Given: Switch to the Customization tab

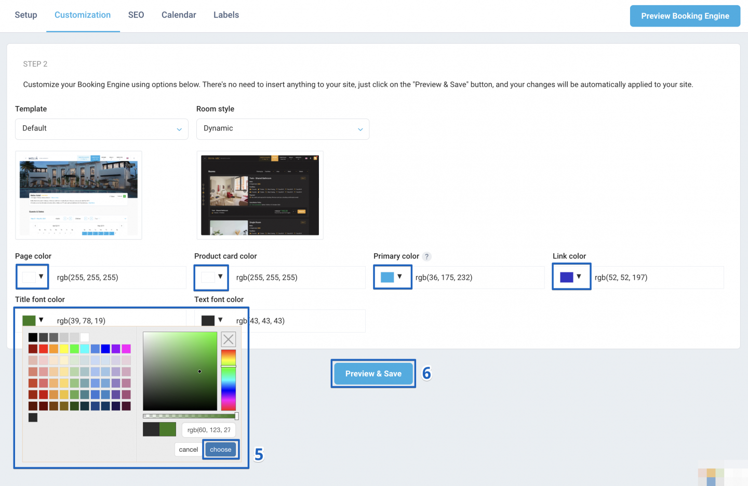Looking at the screenshot, I should point(83,15).
